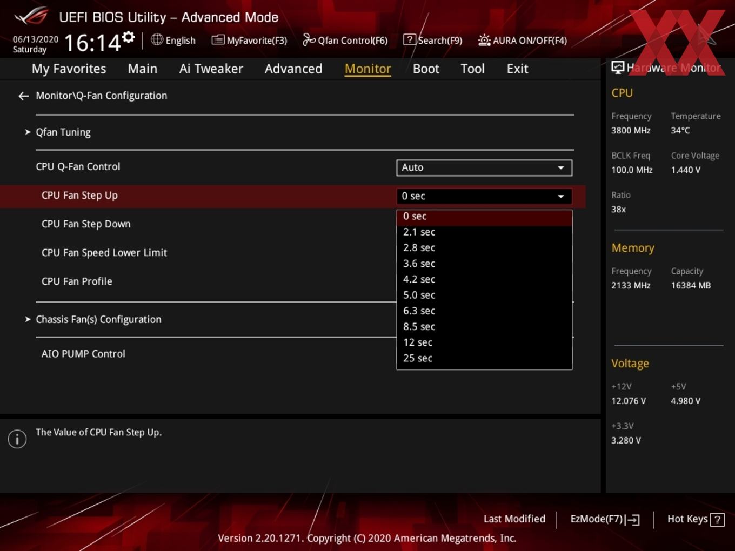Open the Advanced tab
This screenshot has width=735, height=551.
(x=293, y=69)
